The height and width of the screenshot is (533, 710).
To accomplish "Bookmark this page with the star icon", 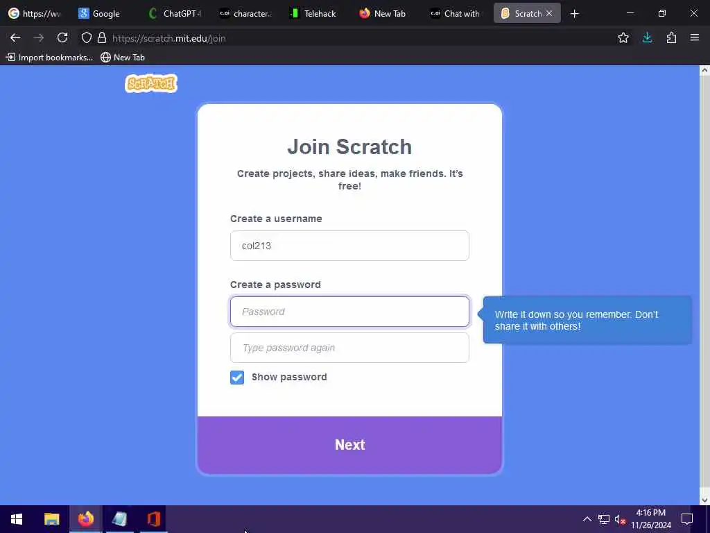I will point(623,38).
